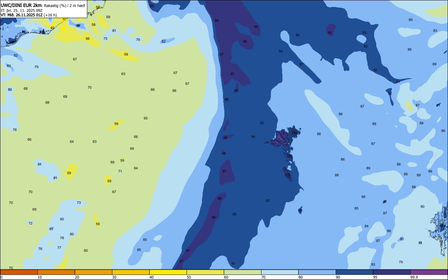
Task: Click the '20' legend tick label
Action: click(77, 277)
